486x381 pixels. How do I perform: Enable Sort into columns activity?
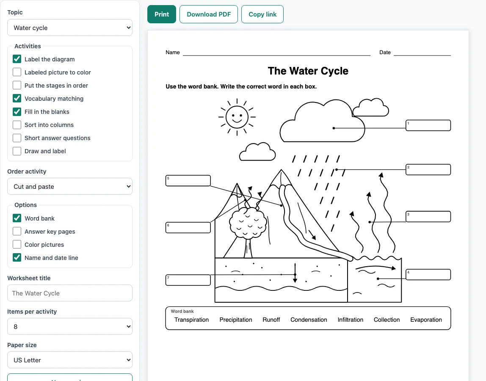(x=17, y=124)
